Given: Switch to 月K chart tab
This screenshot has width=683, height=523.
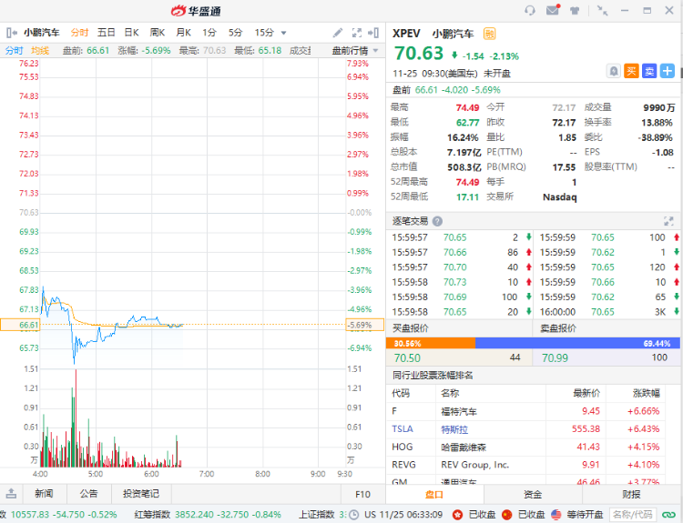Looking at the screenshot, I should click(x=183, y=33).
